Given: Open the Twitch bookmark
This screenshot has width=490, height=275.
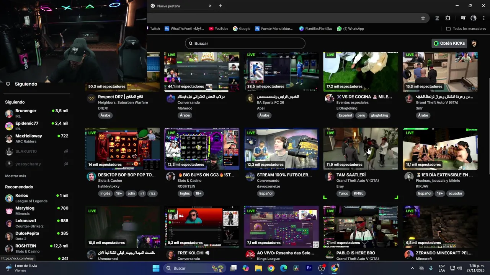Looking at the screenshot, I should 154,29.
